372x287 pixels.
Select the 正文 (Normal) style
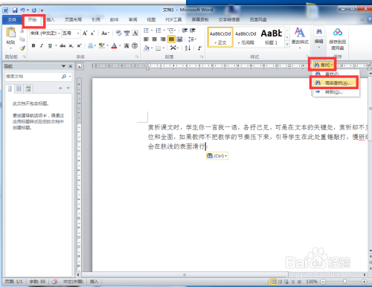point(220,37)
